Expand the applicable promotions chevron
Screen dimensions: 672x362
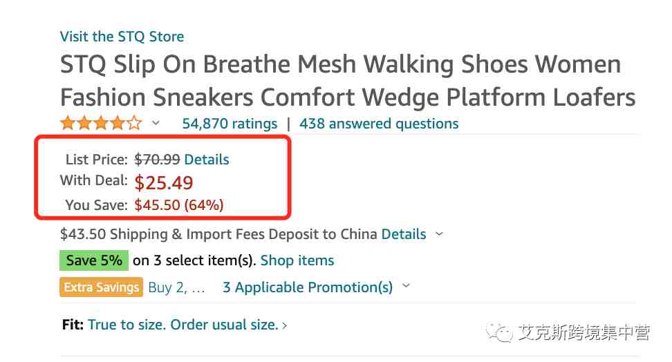coord(407,286)
